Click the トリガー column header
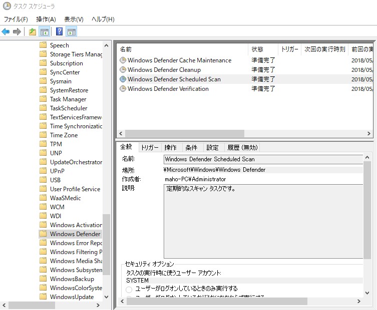Screen dimensions: 377x310 (290, 49)
